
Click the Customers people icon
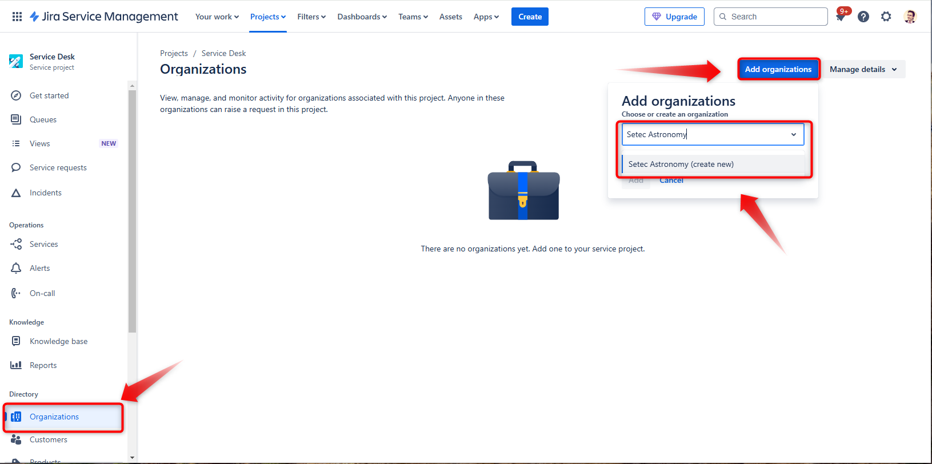tap(16, 439)
